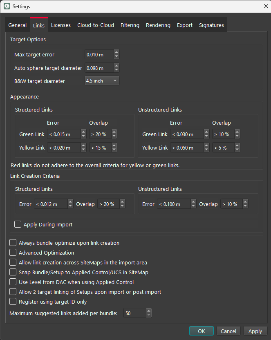Click the Settings window app icon

7,7
